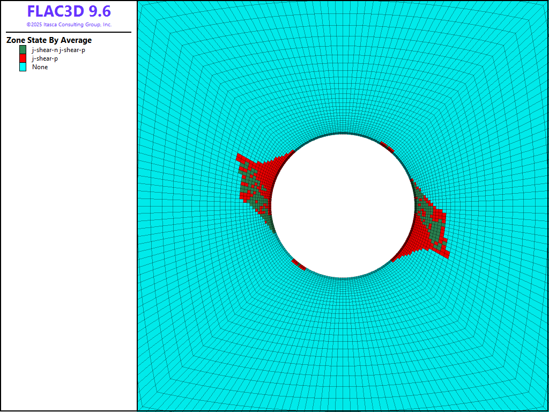This screenshot has width=549, height=412.
Task: Select the j-shear-n j-shear-p legend label
Action: [x=58, y=50]
